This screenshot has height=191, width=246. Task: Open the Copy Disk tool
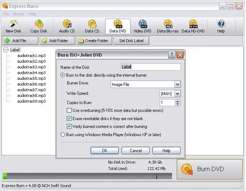tap(39, 26)
